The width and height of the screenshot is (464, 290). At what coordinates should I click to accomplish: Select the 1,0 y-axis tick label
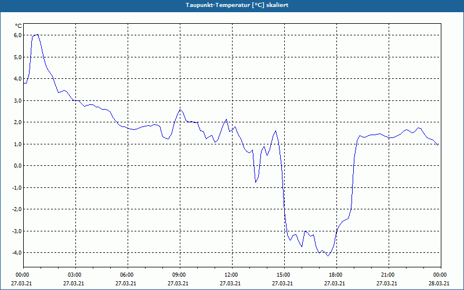(x=18, y=144)
